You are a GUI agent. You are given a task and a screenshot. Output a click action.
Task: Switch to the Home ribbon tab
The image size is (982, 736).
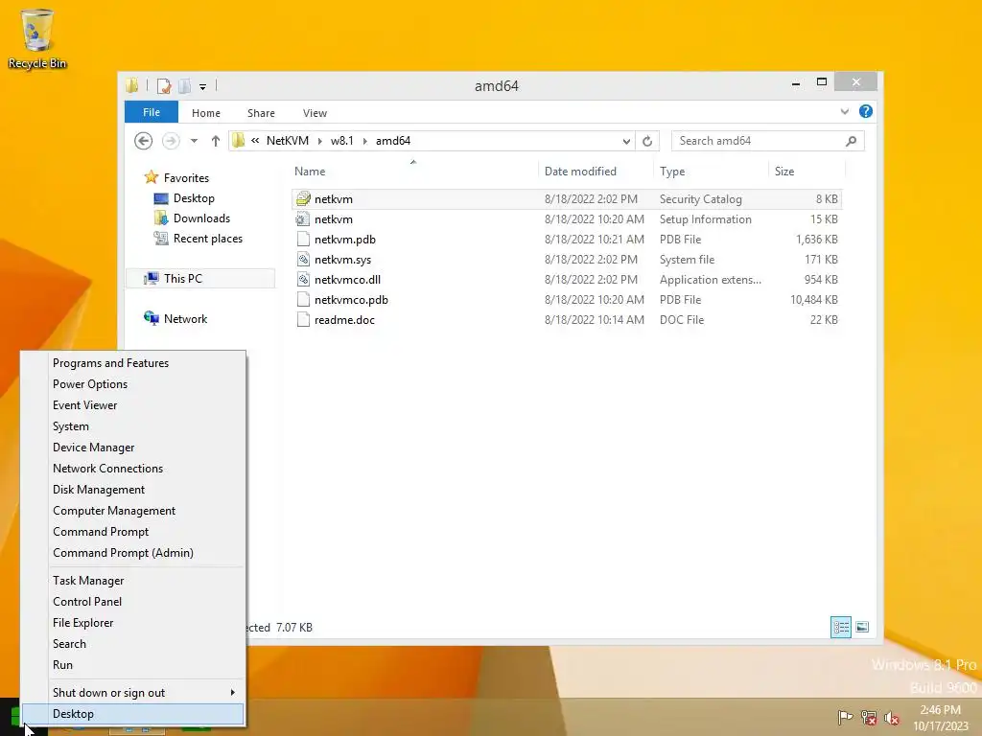click(206, 113)
